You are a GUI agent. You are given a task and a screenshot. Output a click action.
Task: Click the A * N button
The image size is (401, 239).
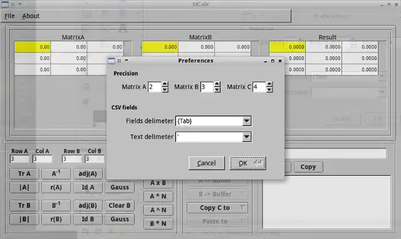click(x=159, y=196)
